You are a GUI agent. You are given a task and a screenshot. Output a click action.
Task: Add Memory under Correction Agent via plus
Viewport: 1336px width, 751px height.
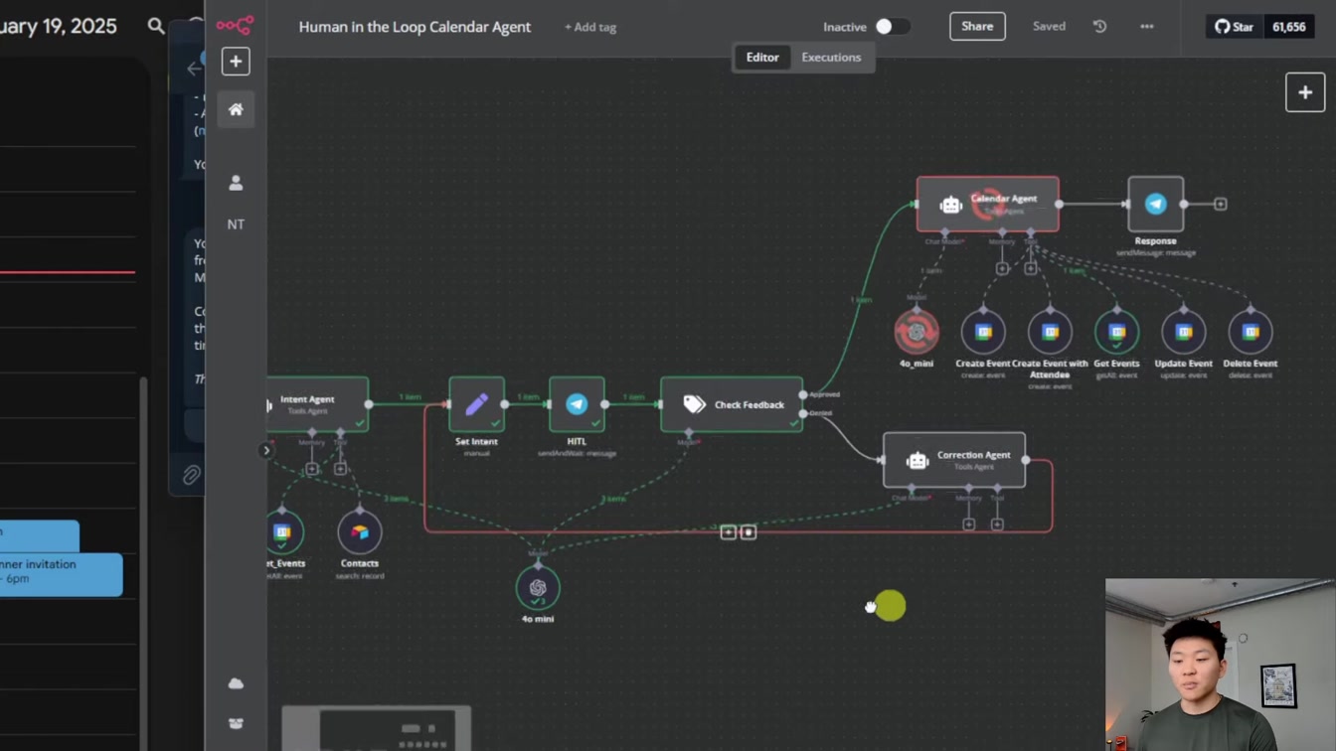point(968,524)
